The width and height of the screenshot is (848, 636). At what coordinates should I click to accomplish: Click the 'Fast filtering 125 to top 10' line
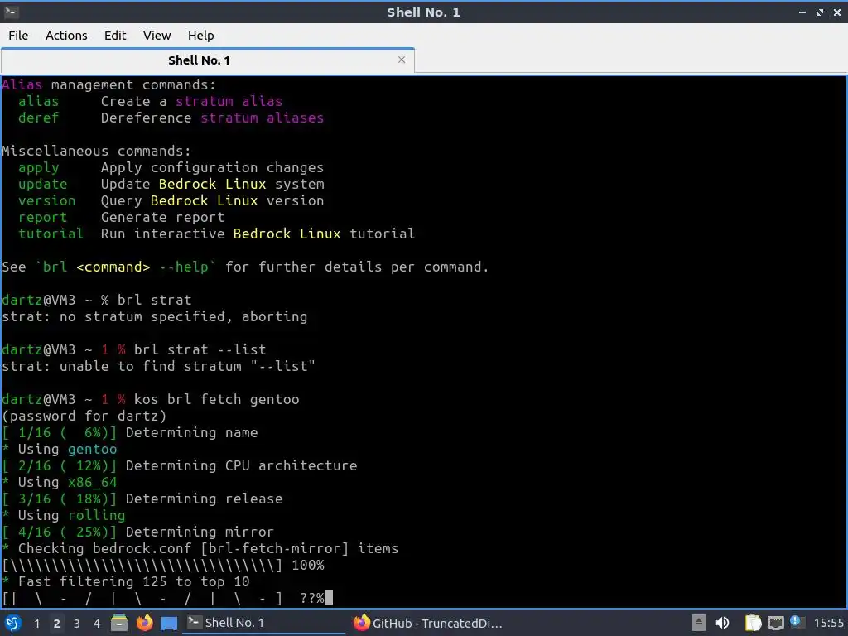coord(126,582)
